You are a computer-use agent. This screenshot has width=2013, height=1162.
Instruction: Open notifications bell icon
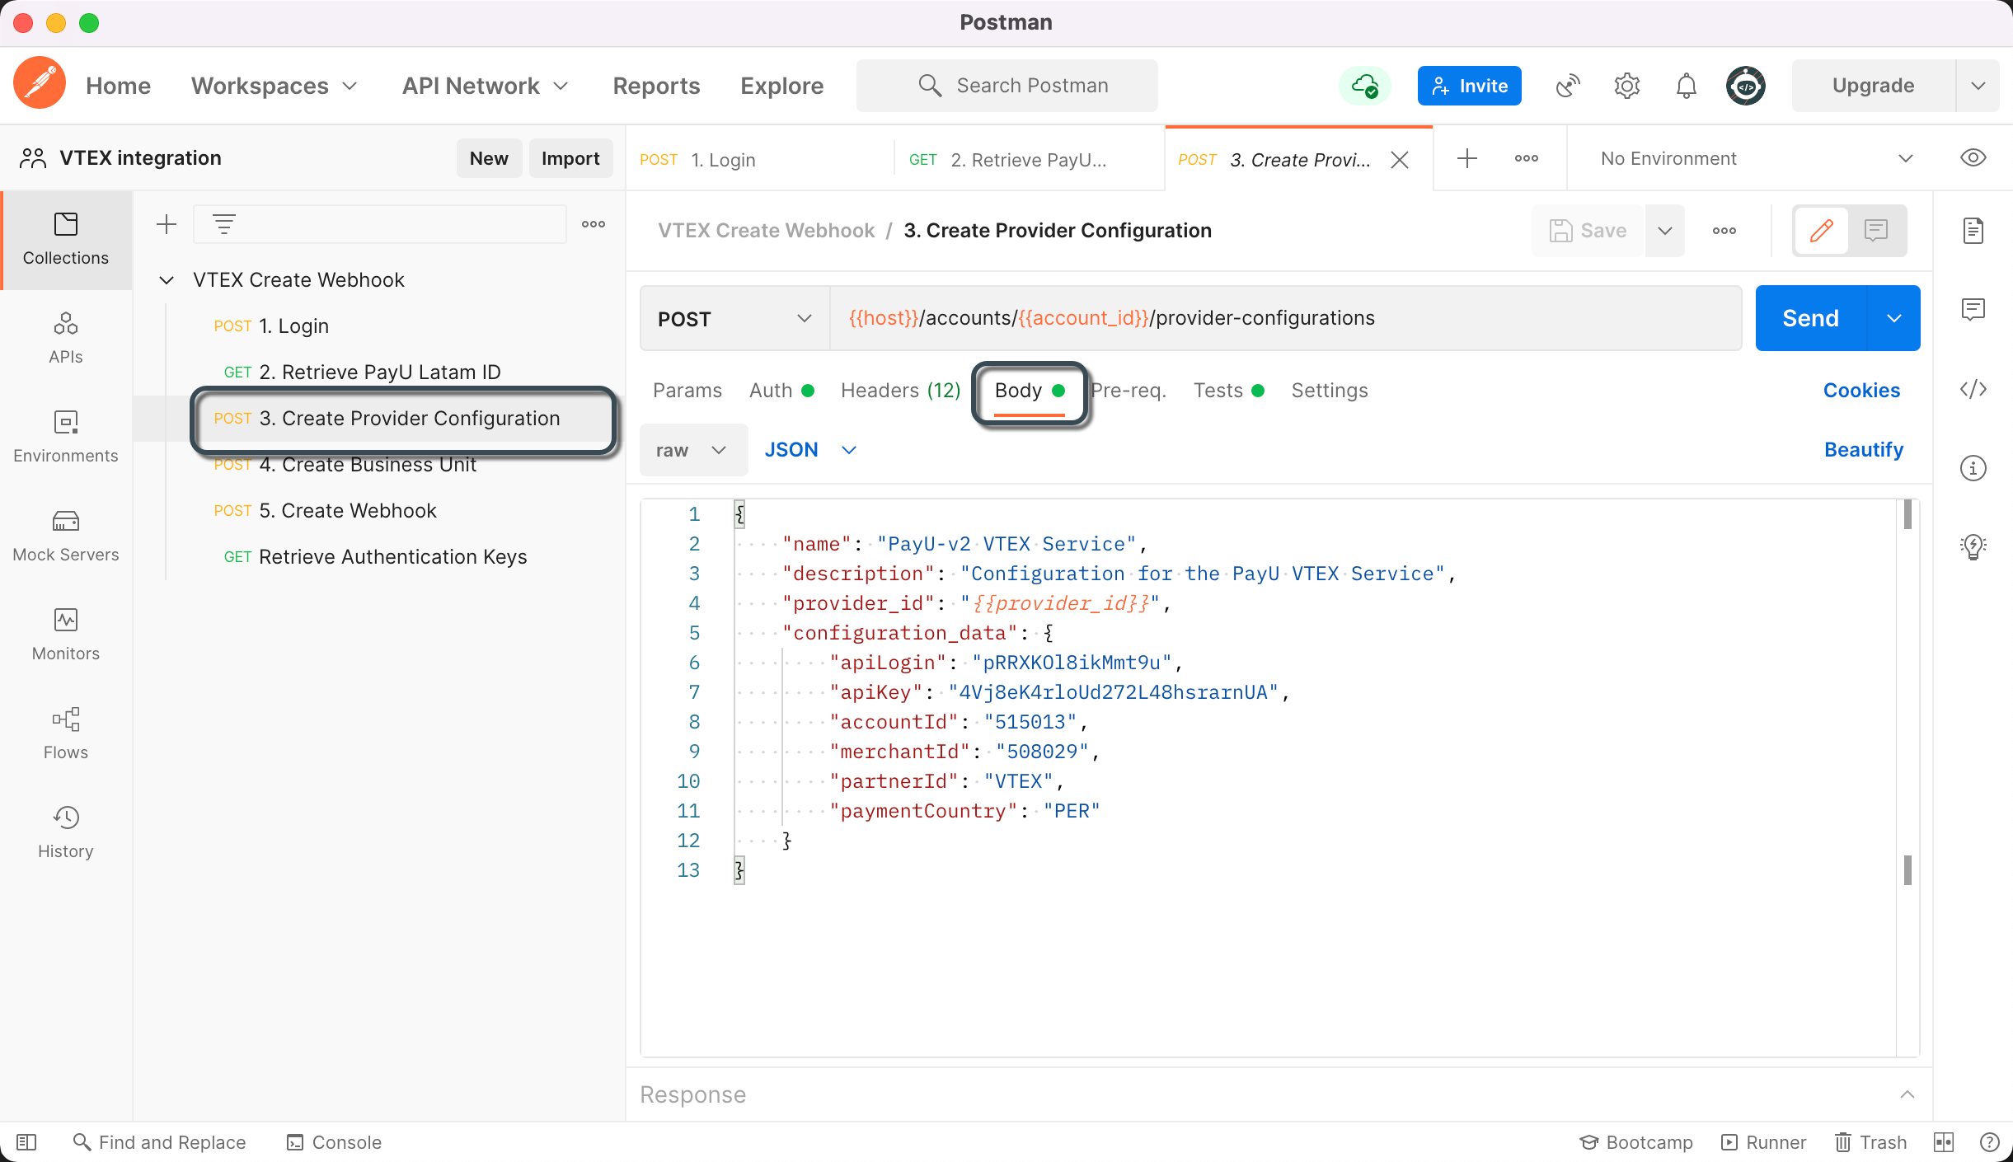1687,86
